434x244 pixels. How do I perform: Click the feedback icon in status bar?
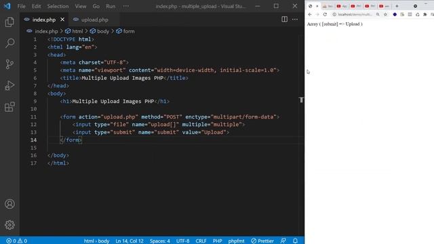pos(283,241)
